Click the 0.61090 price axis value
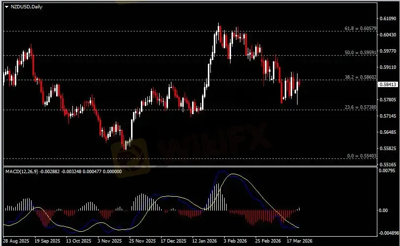400x246 pixels. [x=388, y=19]
